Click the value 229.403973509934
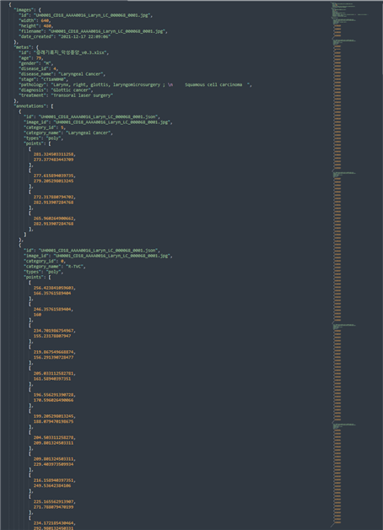 (x=53, y=464)
